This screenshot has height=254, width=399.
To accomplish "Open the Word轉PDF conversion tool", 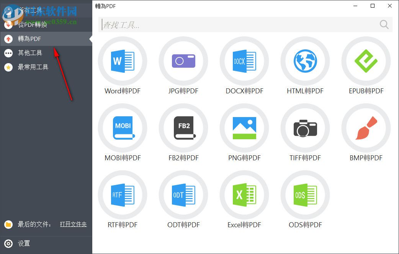I will coord(123,61).
